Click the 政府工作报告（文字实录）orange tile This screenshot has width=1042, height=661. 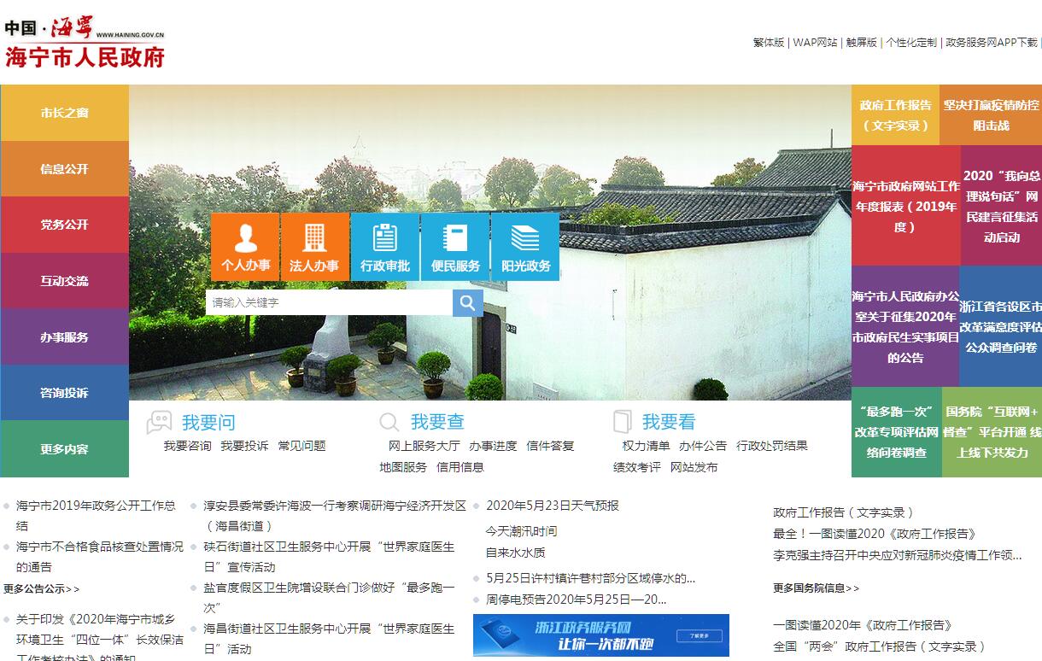(895, 115)
